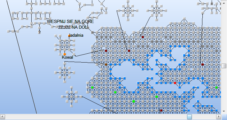Select the bright red room node
The height and width of the screenshot is (120, 227).
[175, 83]
